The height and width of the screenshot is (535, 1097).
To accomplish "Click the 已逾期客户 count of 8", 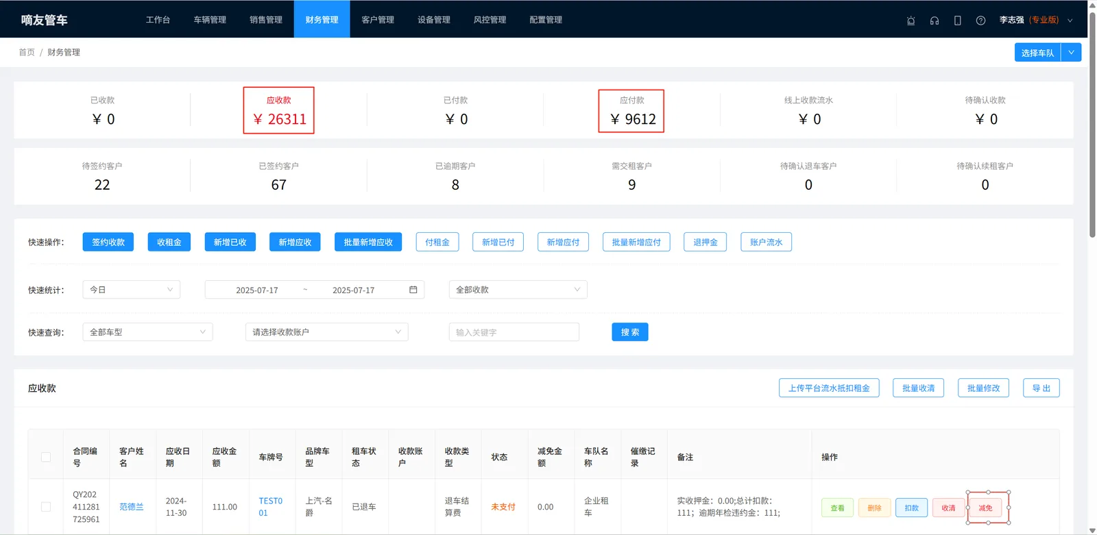I will (x=455, y=185).
